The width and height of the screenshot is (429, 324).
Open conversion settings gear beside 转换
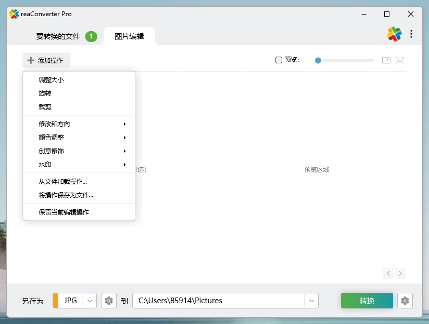405,301
